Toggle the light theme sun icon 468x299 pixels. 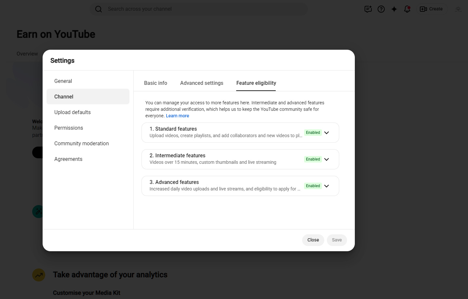click(x=458, y=9)
